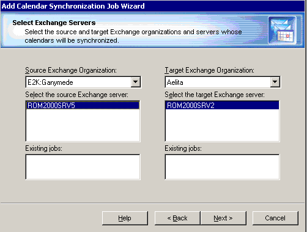Viewport: 307px width, 232px height.
Task: Proceed with the Next > button
Action: tap(223, 218)
